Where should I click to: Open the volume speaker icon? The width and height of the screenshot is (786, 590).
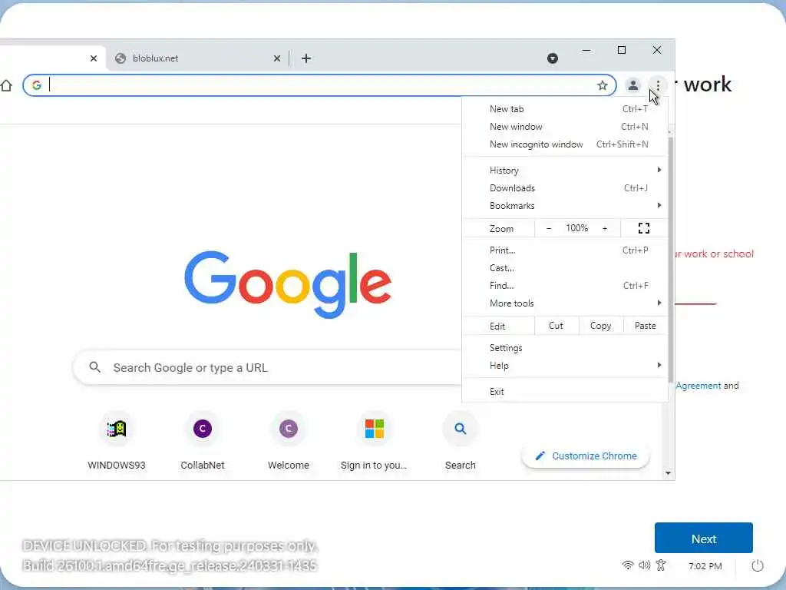(x=644, y=565)
